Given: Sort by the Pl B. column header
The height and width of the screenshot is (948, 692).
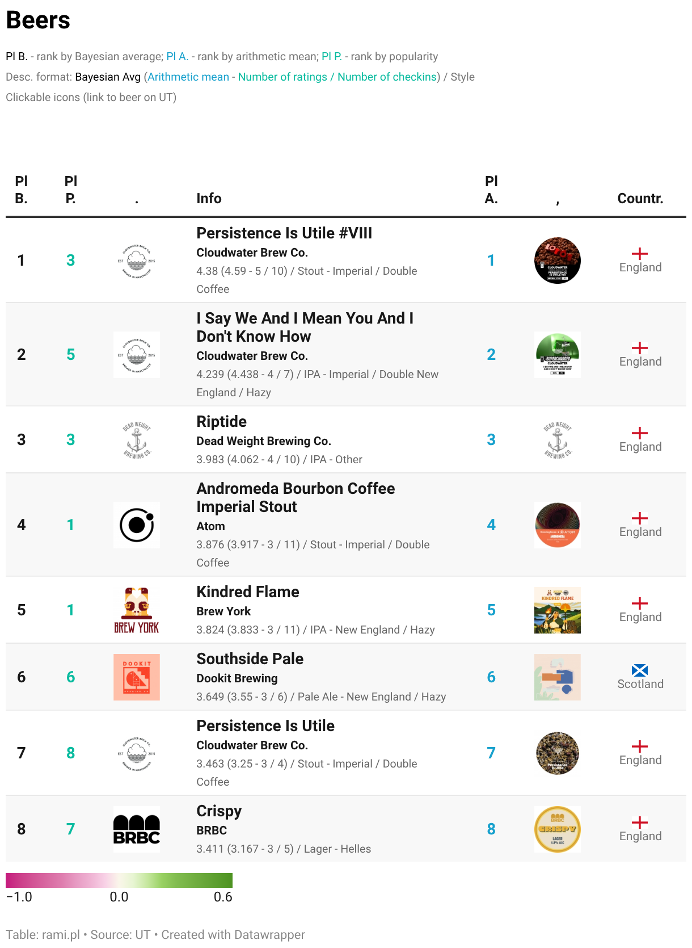Looking at the screenshot, I should (x=22, y=190).
